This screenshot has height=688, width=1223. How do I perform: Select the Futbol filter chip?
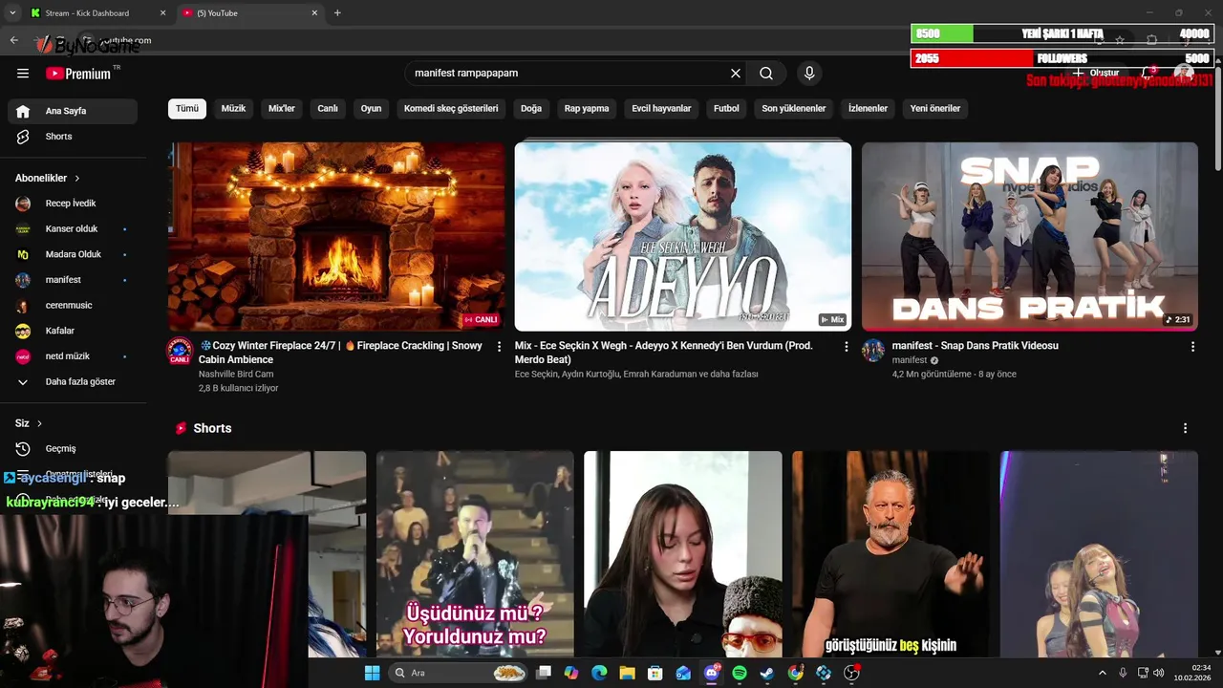pyautogui.click(x=726, y=109)
